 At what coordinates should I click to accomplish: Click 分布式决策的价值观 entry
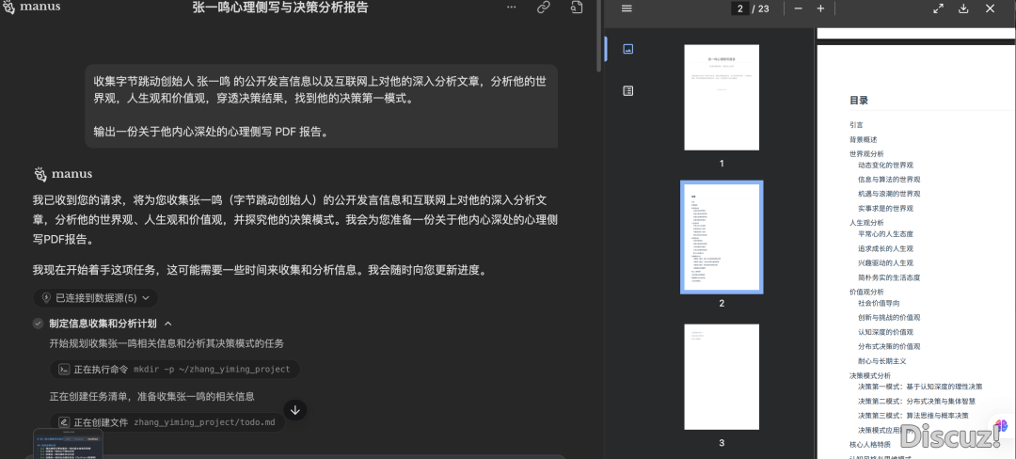click(889, 346)
